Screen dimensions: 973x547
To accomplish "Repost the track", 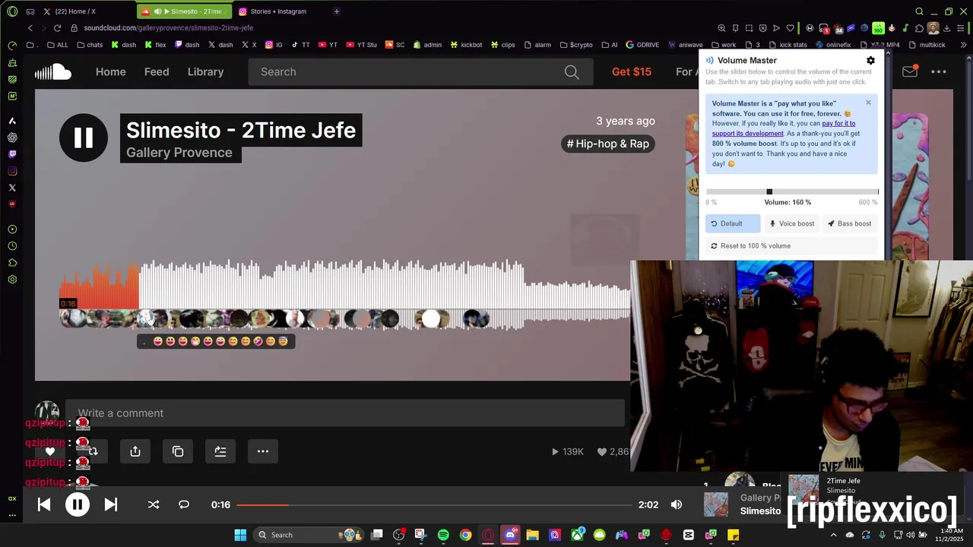I will 93,451.
